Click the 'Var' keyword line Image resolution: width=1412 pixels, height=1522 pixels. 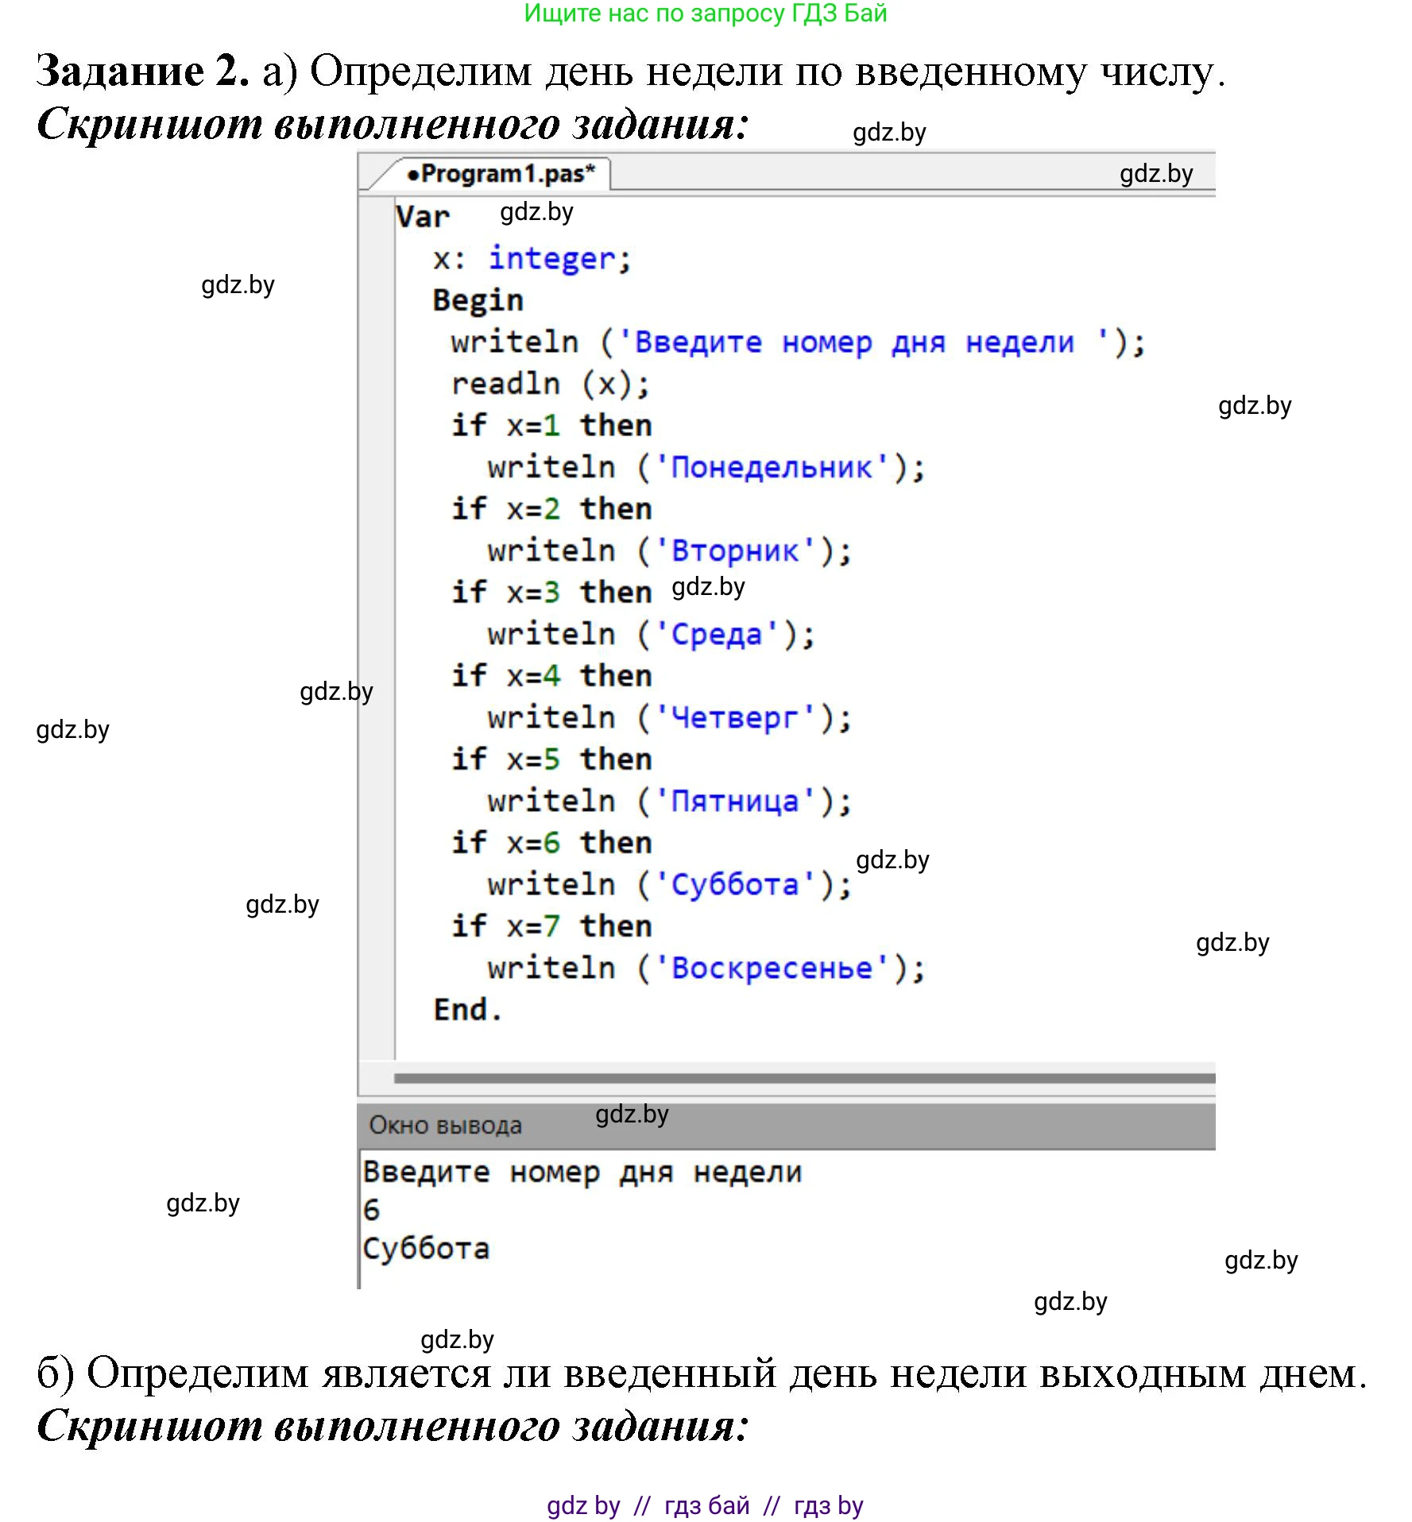pyautogui.click(x=423, y=216)
